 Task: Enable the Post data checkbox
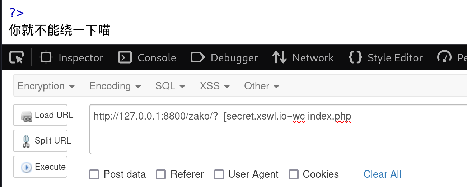pyautogui.click(x=94, y=175)
